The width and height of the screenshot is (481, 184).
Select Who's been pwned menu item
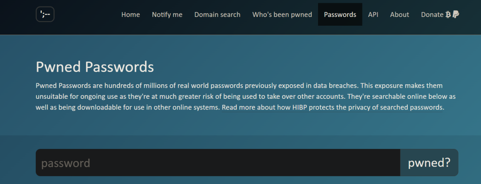(282, 15)
